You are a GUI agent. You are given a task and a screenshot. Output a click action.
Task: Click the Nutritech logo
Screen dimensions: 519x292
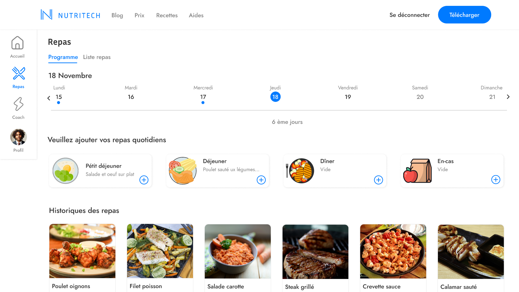(x=70, y=15)
